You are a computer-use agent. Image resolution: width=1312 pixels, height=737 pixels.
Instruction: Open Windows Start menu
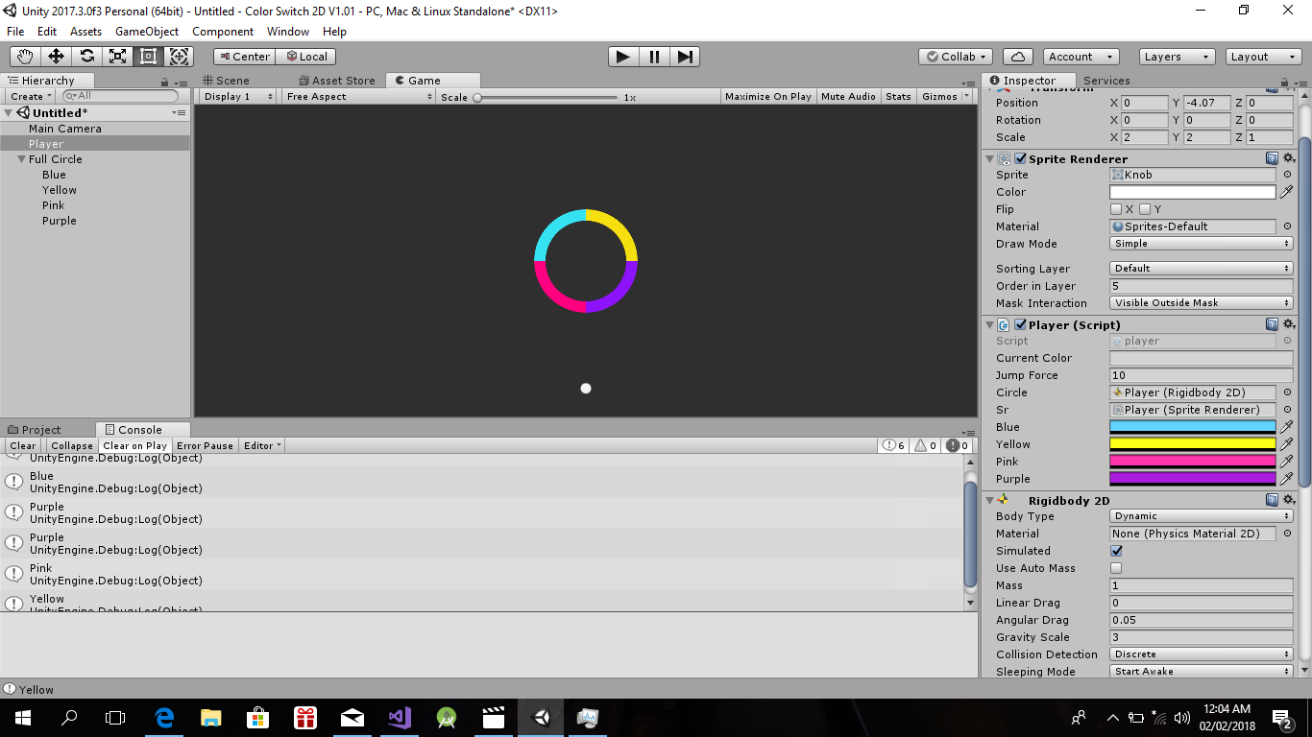tap(22, 717)
